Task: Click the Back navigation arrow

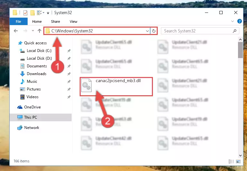Action: point(16,31)
